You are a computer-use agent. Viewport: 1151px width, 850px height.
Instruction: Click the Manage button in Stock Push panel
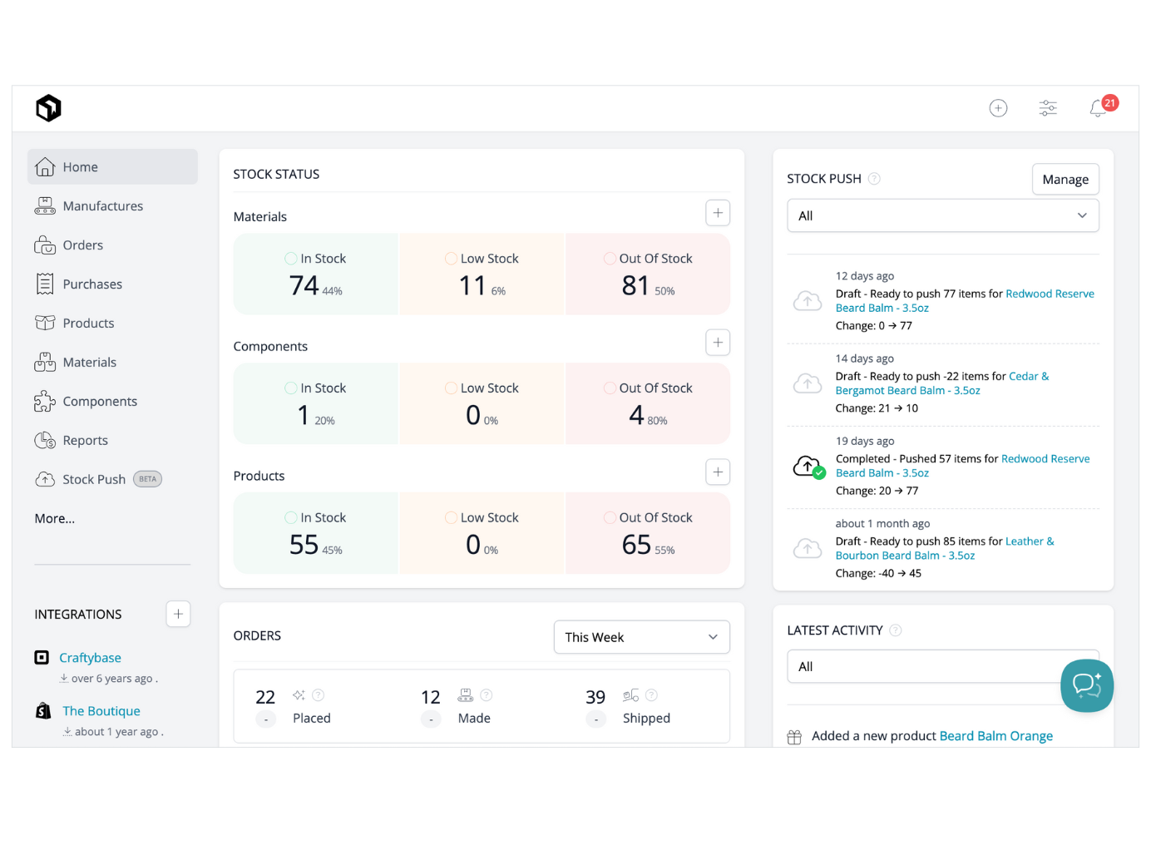[1065, 179]
